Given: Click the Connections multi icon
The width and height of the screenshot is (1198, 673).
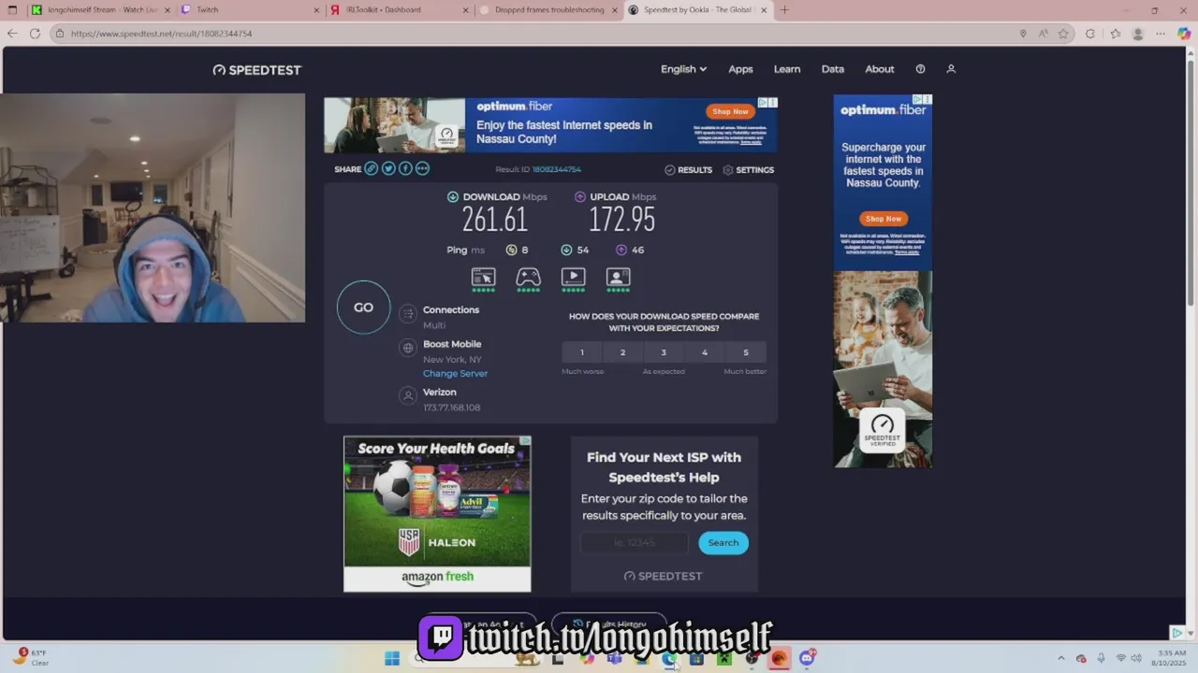Looking at the screenshot, I should pos(407,315).
